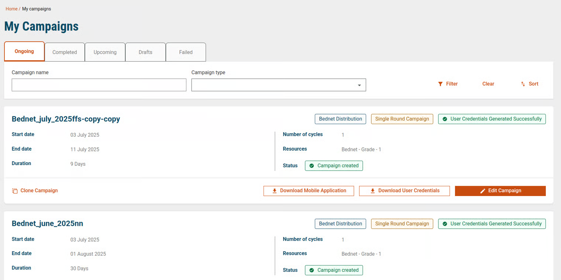Open the Upcoming campaigns tab
Image resolution: width=561 pixels, height=280 pixels.
(105, 52)
